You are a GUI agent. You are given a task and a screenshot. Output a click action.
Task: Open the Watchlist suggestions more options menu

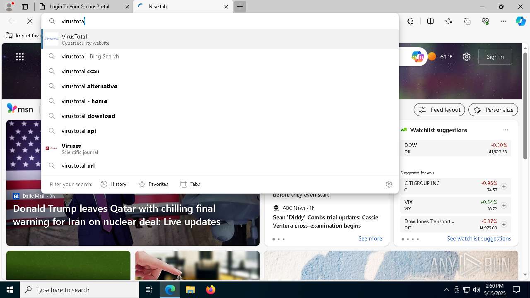point(506,130)
